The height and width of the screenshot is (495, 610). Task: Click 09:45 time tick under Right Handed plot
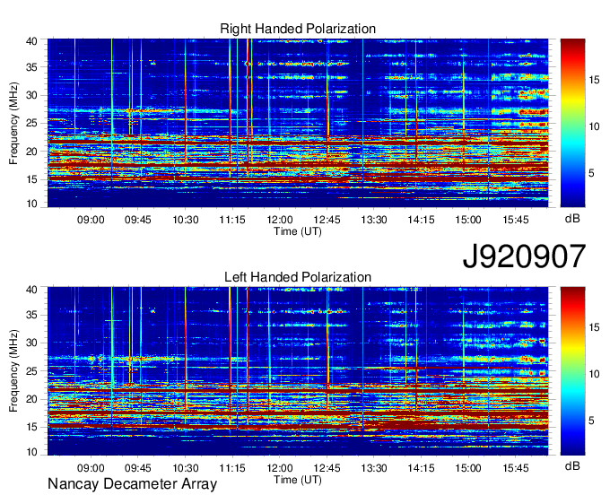(x=138, y=220)
